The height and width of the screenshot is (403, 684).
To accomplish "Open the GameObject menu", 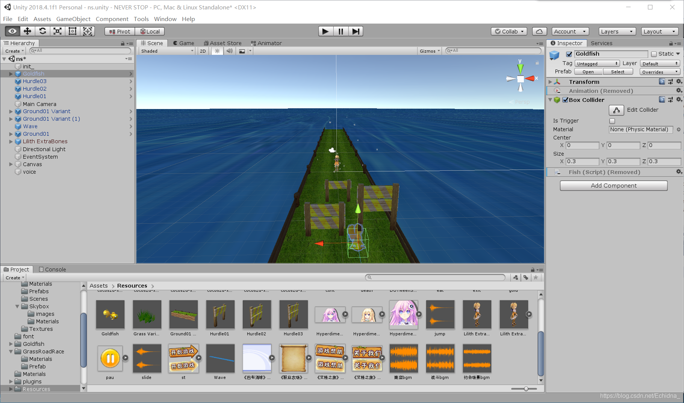I will click(x=73, y=19).
